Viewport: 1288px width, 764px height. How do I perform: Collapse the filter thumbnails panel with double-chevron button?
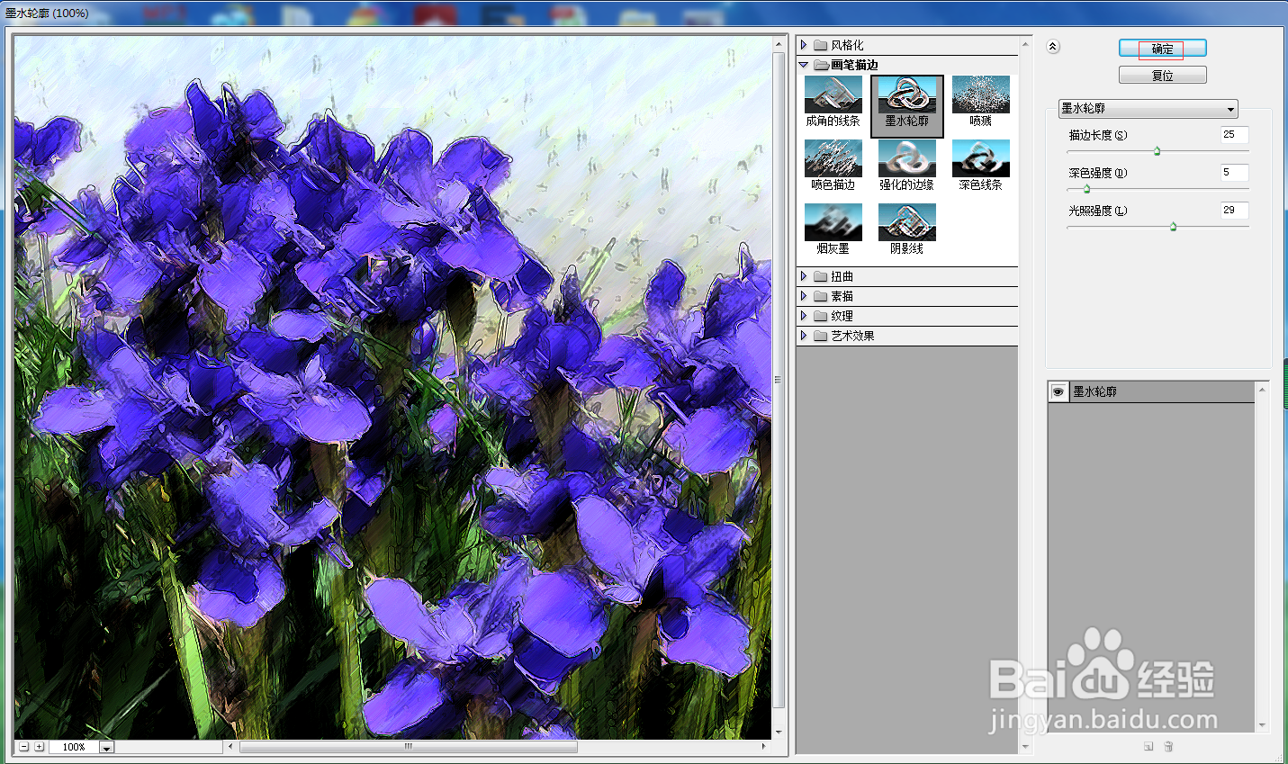(x=1053, y=47)
